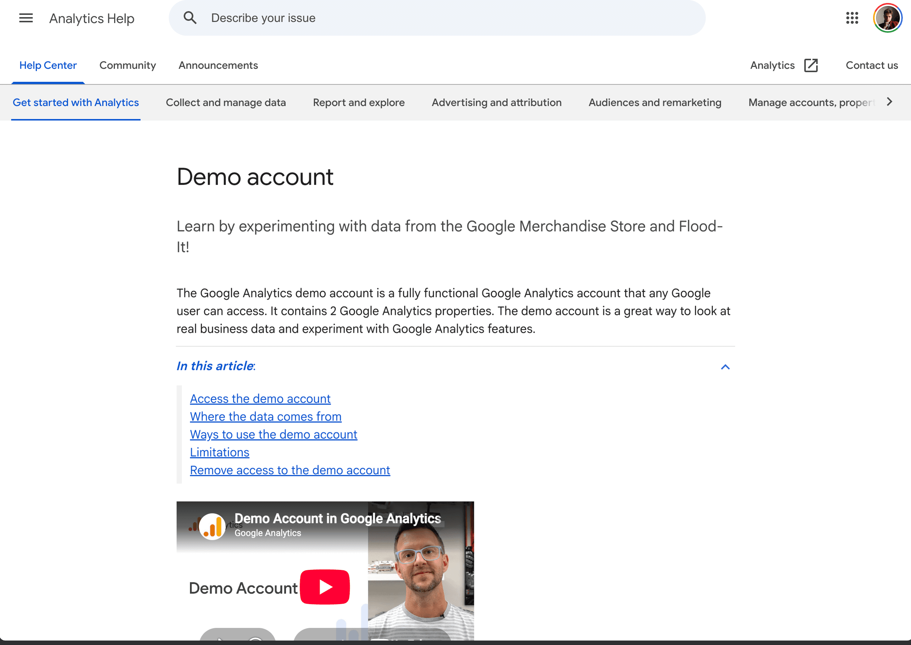
Task: Click the Google Analytics channel logo
Action: pos(212,526)
